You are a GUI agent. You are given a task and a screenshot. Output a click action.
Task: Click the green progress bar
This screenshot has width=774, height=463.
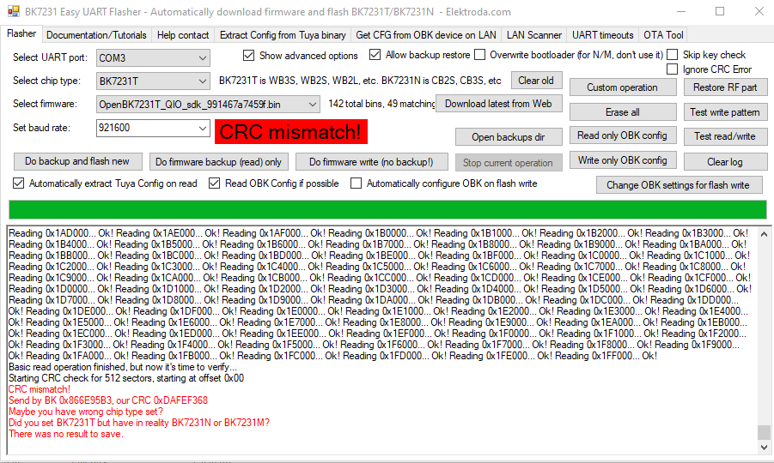tap(387, 209)
